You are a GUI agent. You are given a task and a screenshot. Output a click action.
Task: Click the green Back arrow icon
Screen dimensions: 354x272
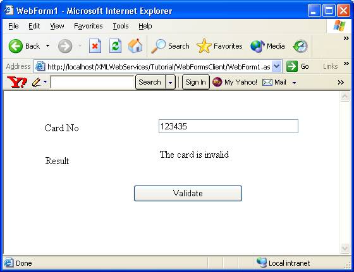16,46
